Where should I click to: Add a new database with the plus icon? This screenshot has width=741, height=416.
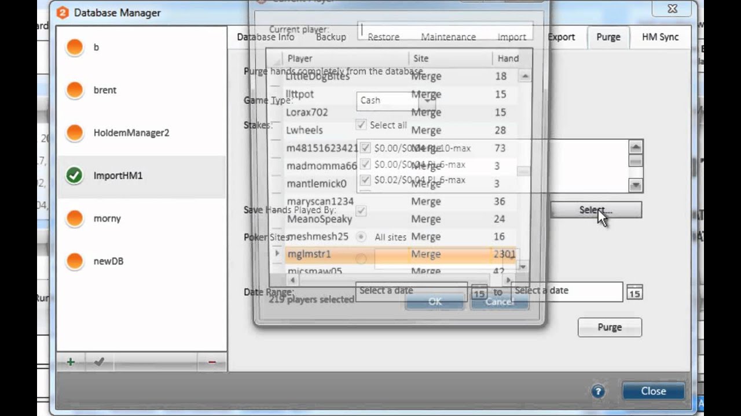point(71,362)
